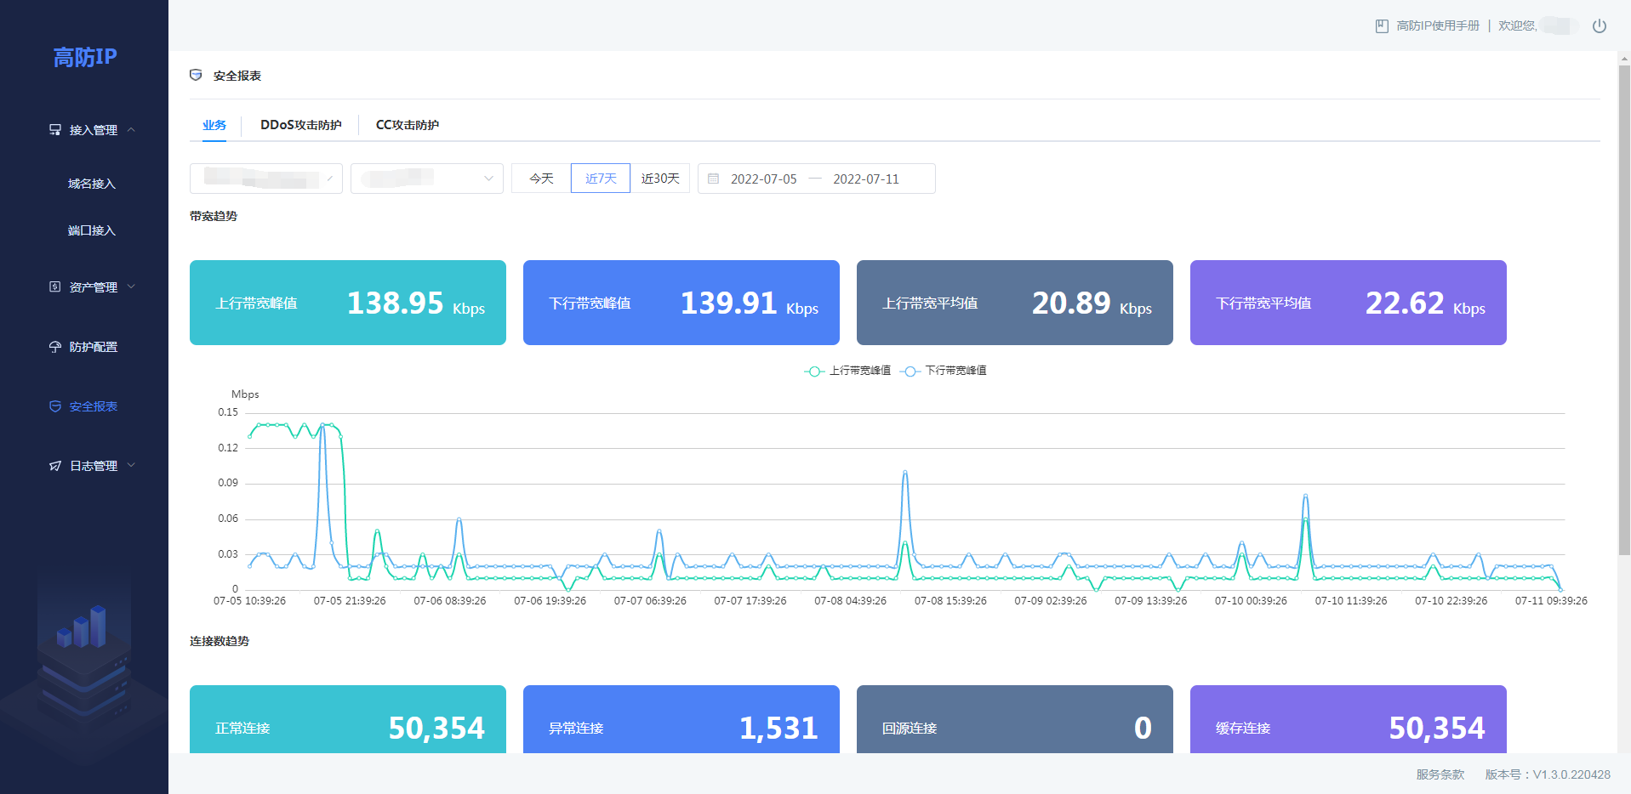Click the manual book icon
1631x794 pixels.
[1382, 26]
